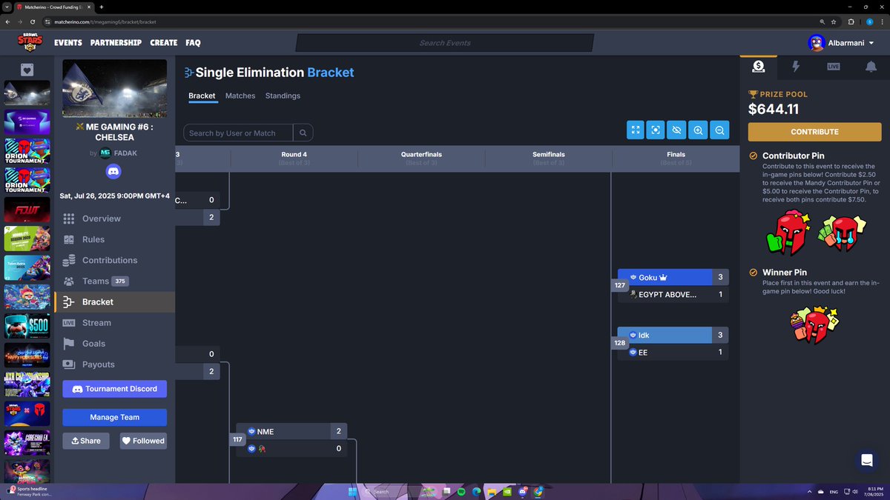Go back in browser history
Screen dimensions: 890x500
tap(7, 22)
